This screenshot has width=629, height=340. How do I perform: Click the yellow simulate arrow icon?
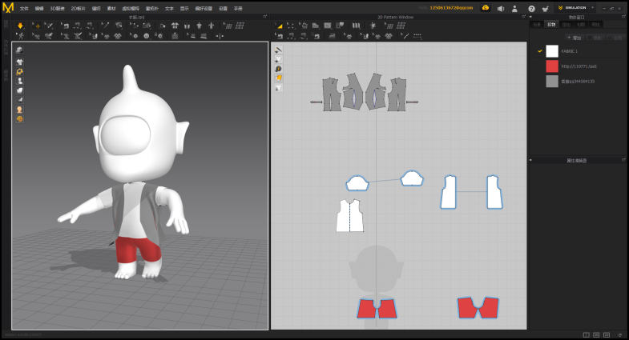tap(20, 26)
